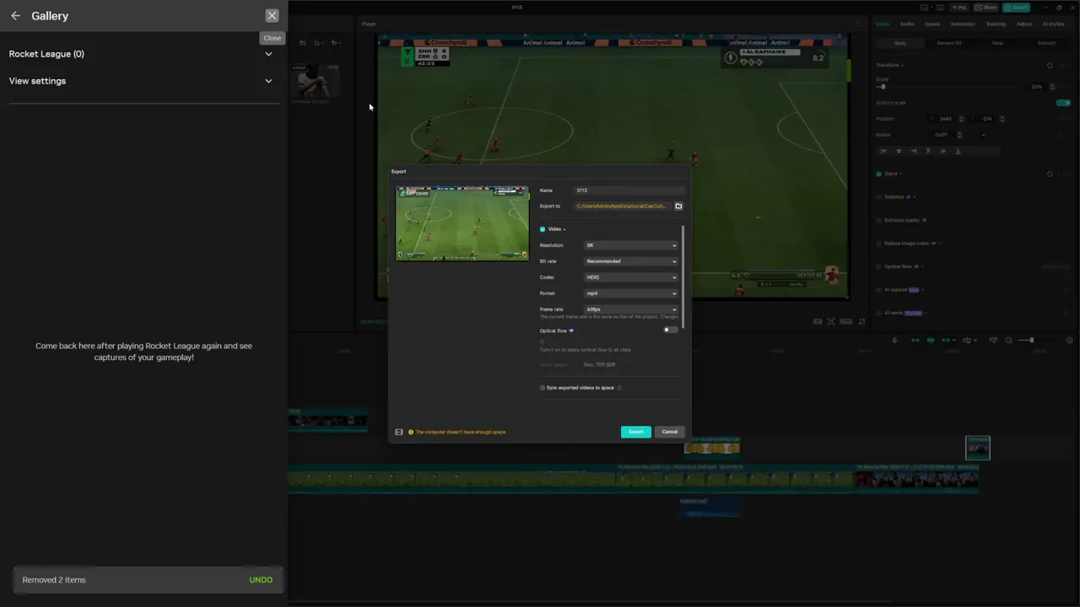Image resolution: width=1080 pixels, height=607 pixels.
Task: Move the Scale slider handle
Action: (x=883, y=87)
